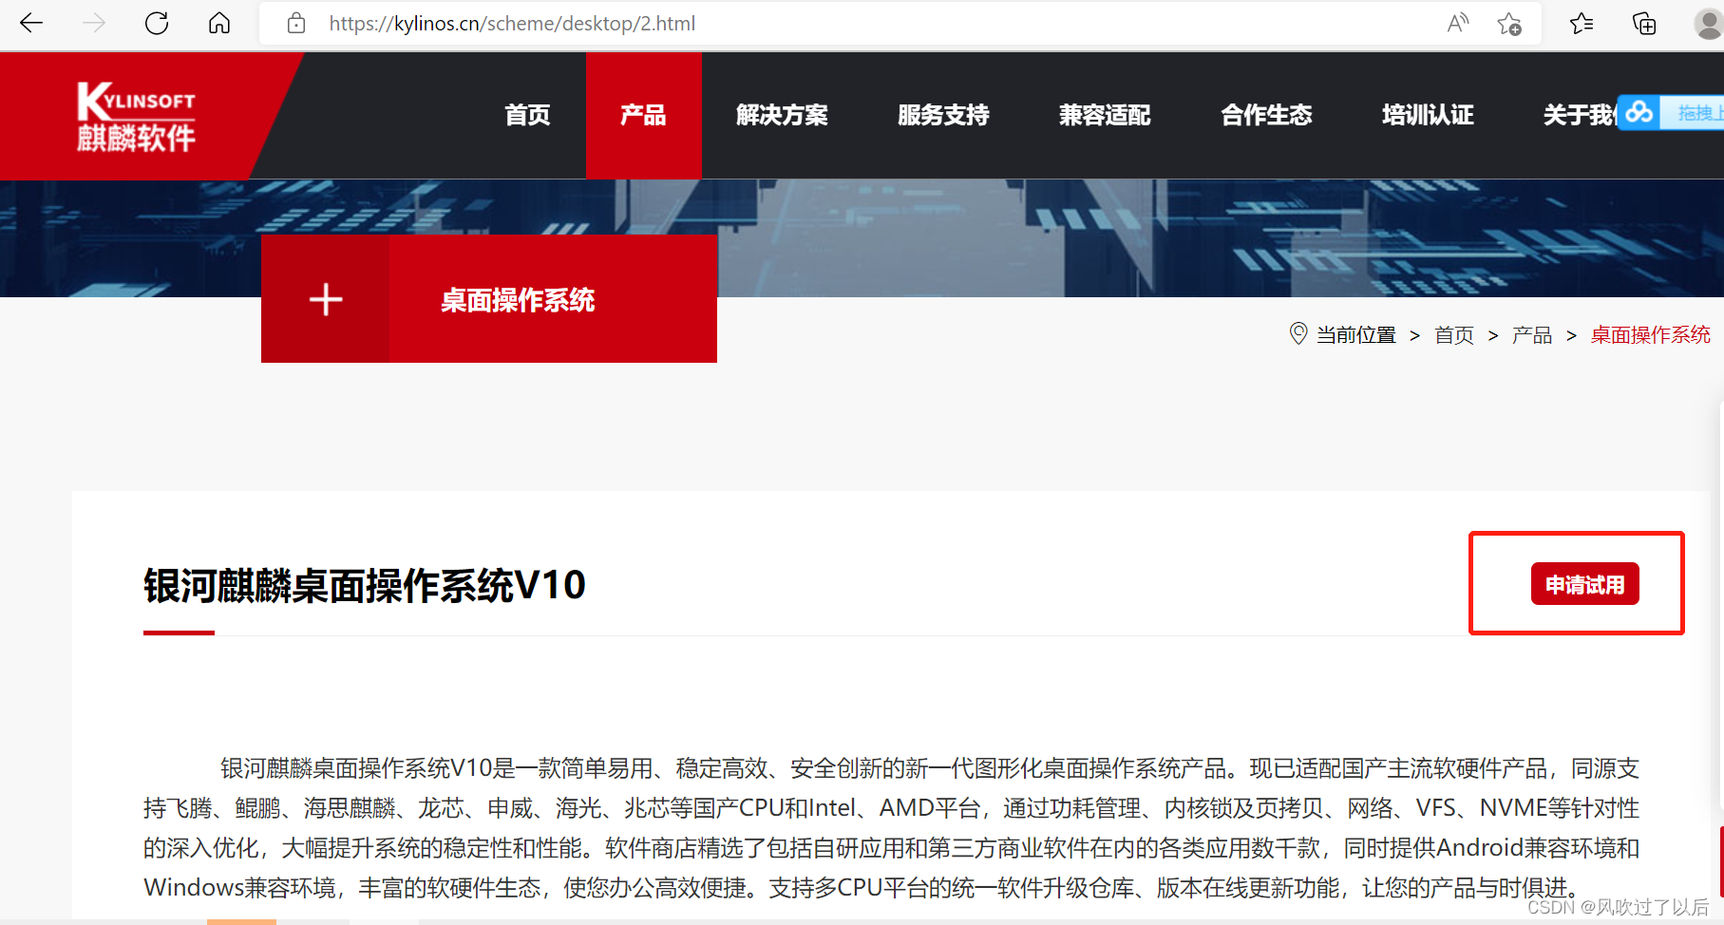The image size is (1724, 925).
Task: Activate the Read Aloud icon
Action: (1457, 23)
